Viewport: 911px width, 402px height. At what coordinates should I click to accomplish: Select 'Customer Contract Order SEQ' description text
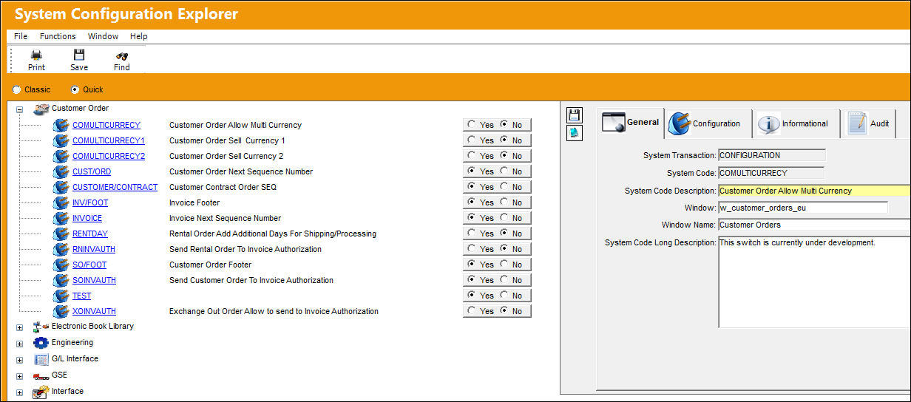pyautogui.click(x=223, y=187)
